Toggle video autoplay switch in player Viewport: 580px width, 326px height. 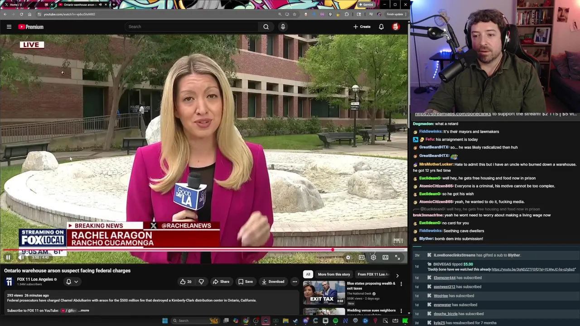pos(348,257)
